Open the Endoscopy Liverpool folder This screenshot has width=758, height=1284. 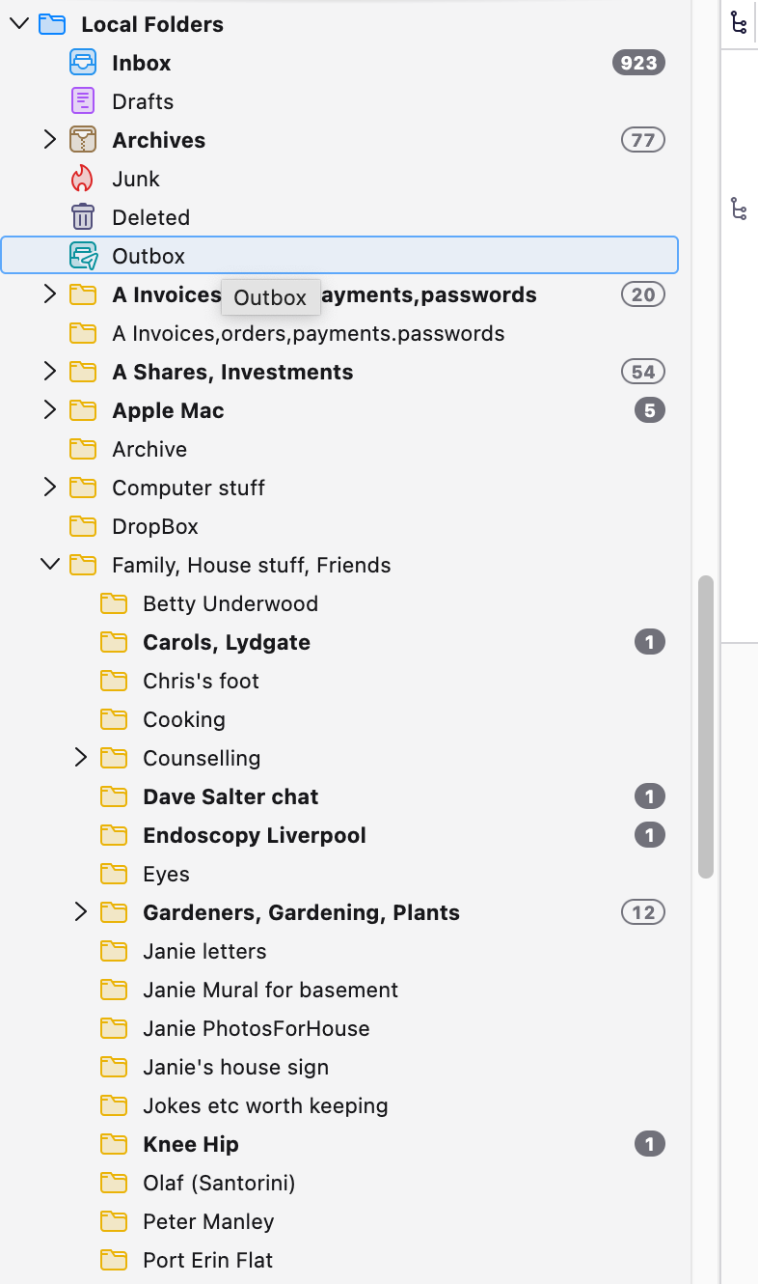pyautogui.click(x=255, y=835)
